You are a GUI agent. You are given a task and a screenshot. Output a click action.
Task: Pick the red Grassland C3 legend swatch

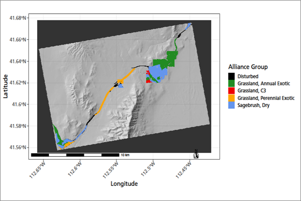(232, 91)
